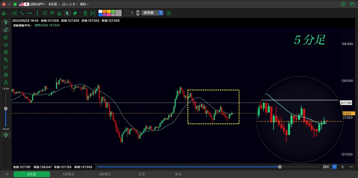Open the pop-out window arrow icon

click(x=169, y=13)
